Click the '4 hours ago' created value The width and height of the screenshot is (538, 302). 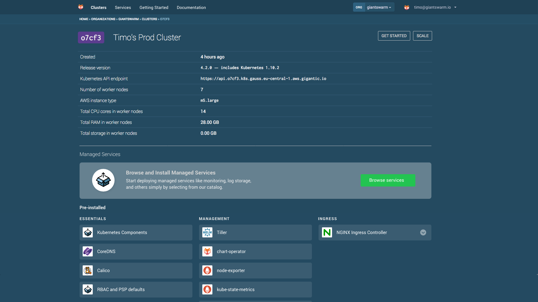(x=212, y=57)
